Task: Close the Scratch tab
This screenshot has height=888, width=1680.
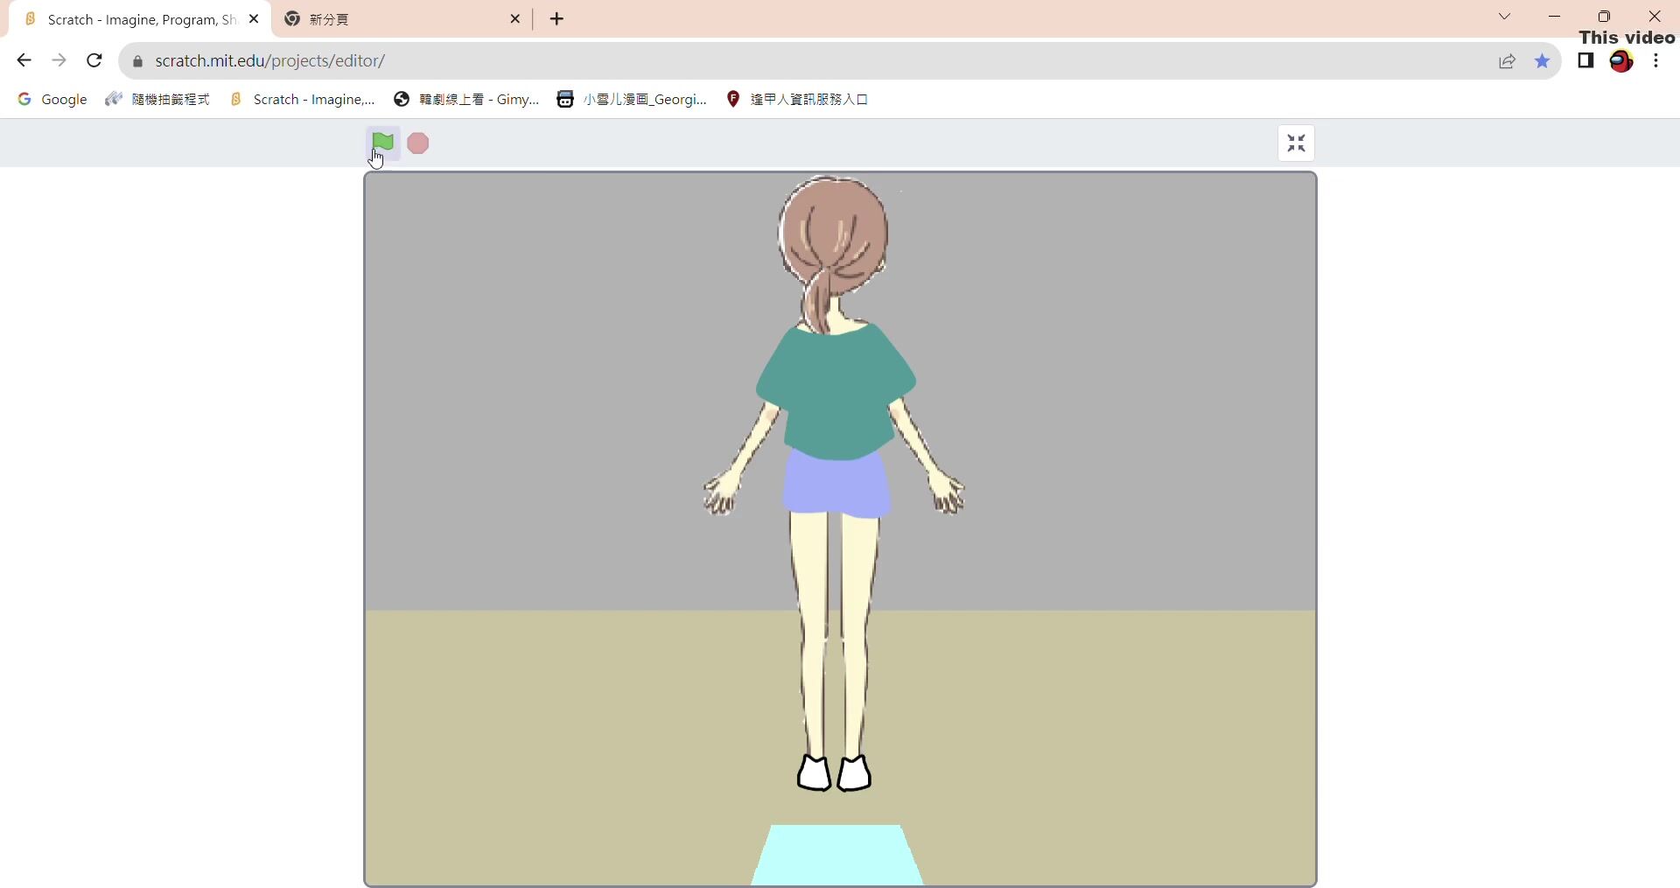Action: pos(254,19)
